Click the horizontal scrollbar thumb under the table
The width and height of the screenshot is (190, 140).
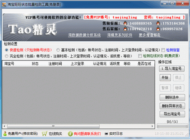point(53,126)
